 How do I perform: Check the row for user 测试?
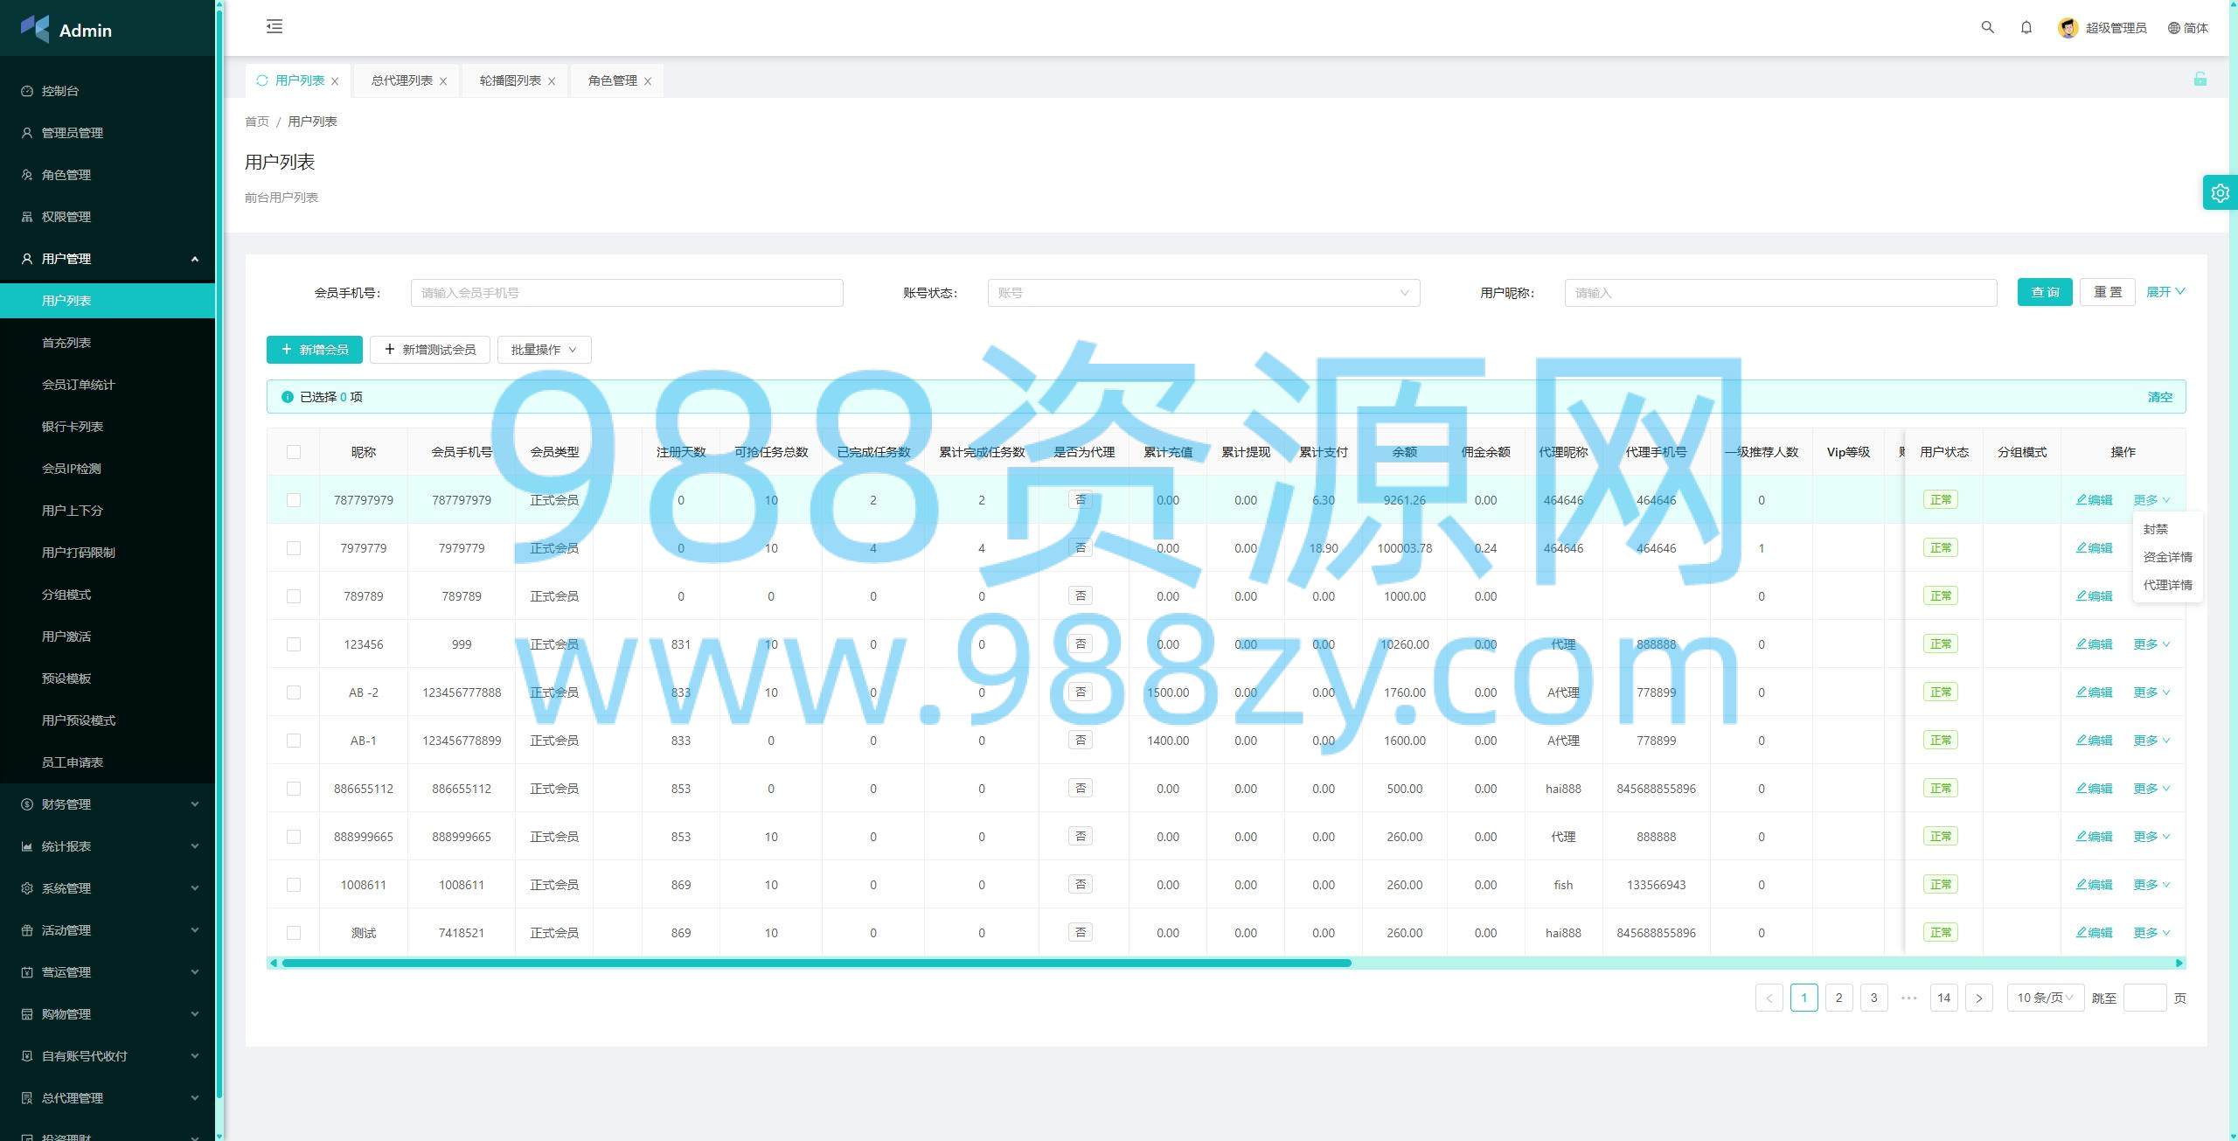point(294,933)
